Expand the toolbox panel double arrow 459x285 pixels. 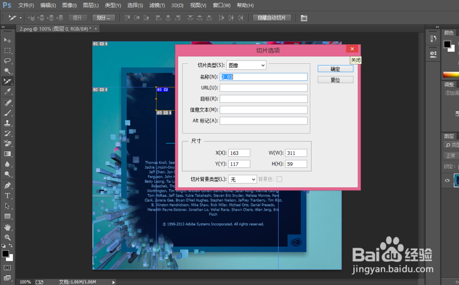click(x=3, y=27)
